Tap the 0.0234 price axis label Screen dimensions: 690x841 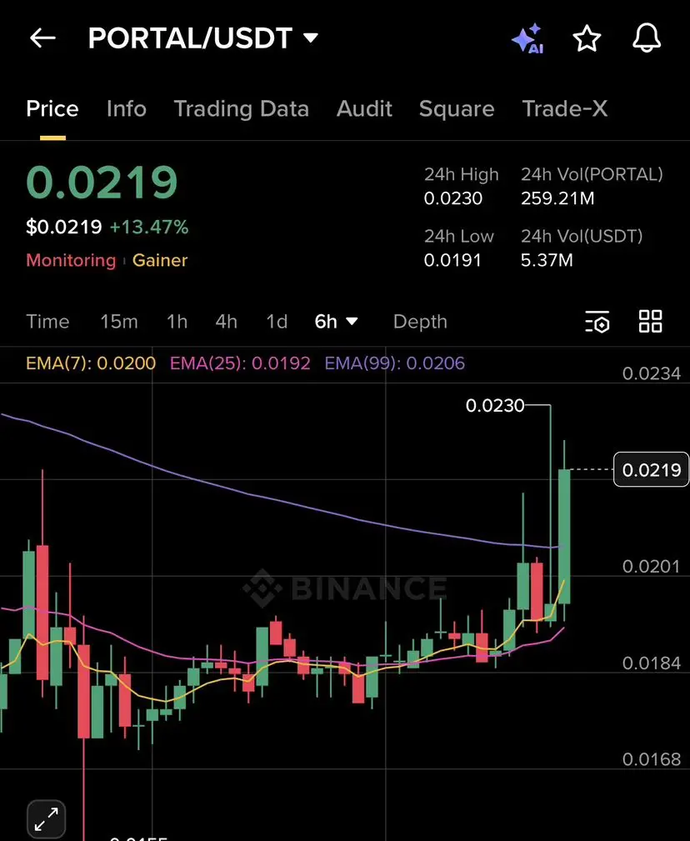pos(652,373)
